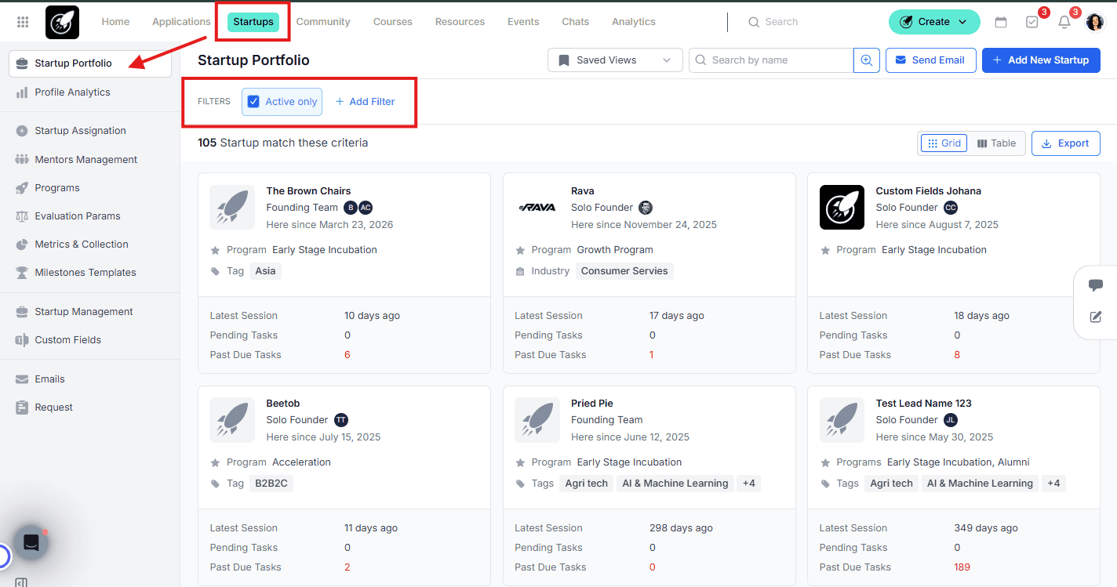Open the Resources tab
The width and height of the screenshot is (1117, 587).
pos(460,22)
